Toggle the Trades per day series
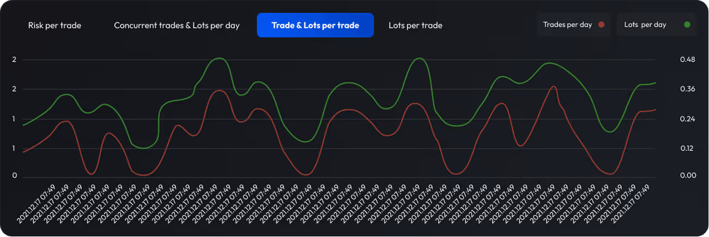The image size is (709, 237). (573, 25)
